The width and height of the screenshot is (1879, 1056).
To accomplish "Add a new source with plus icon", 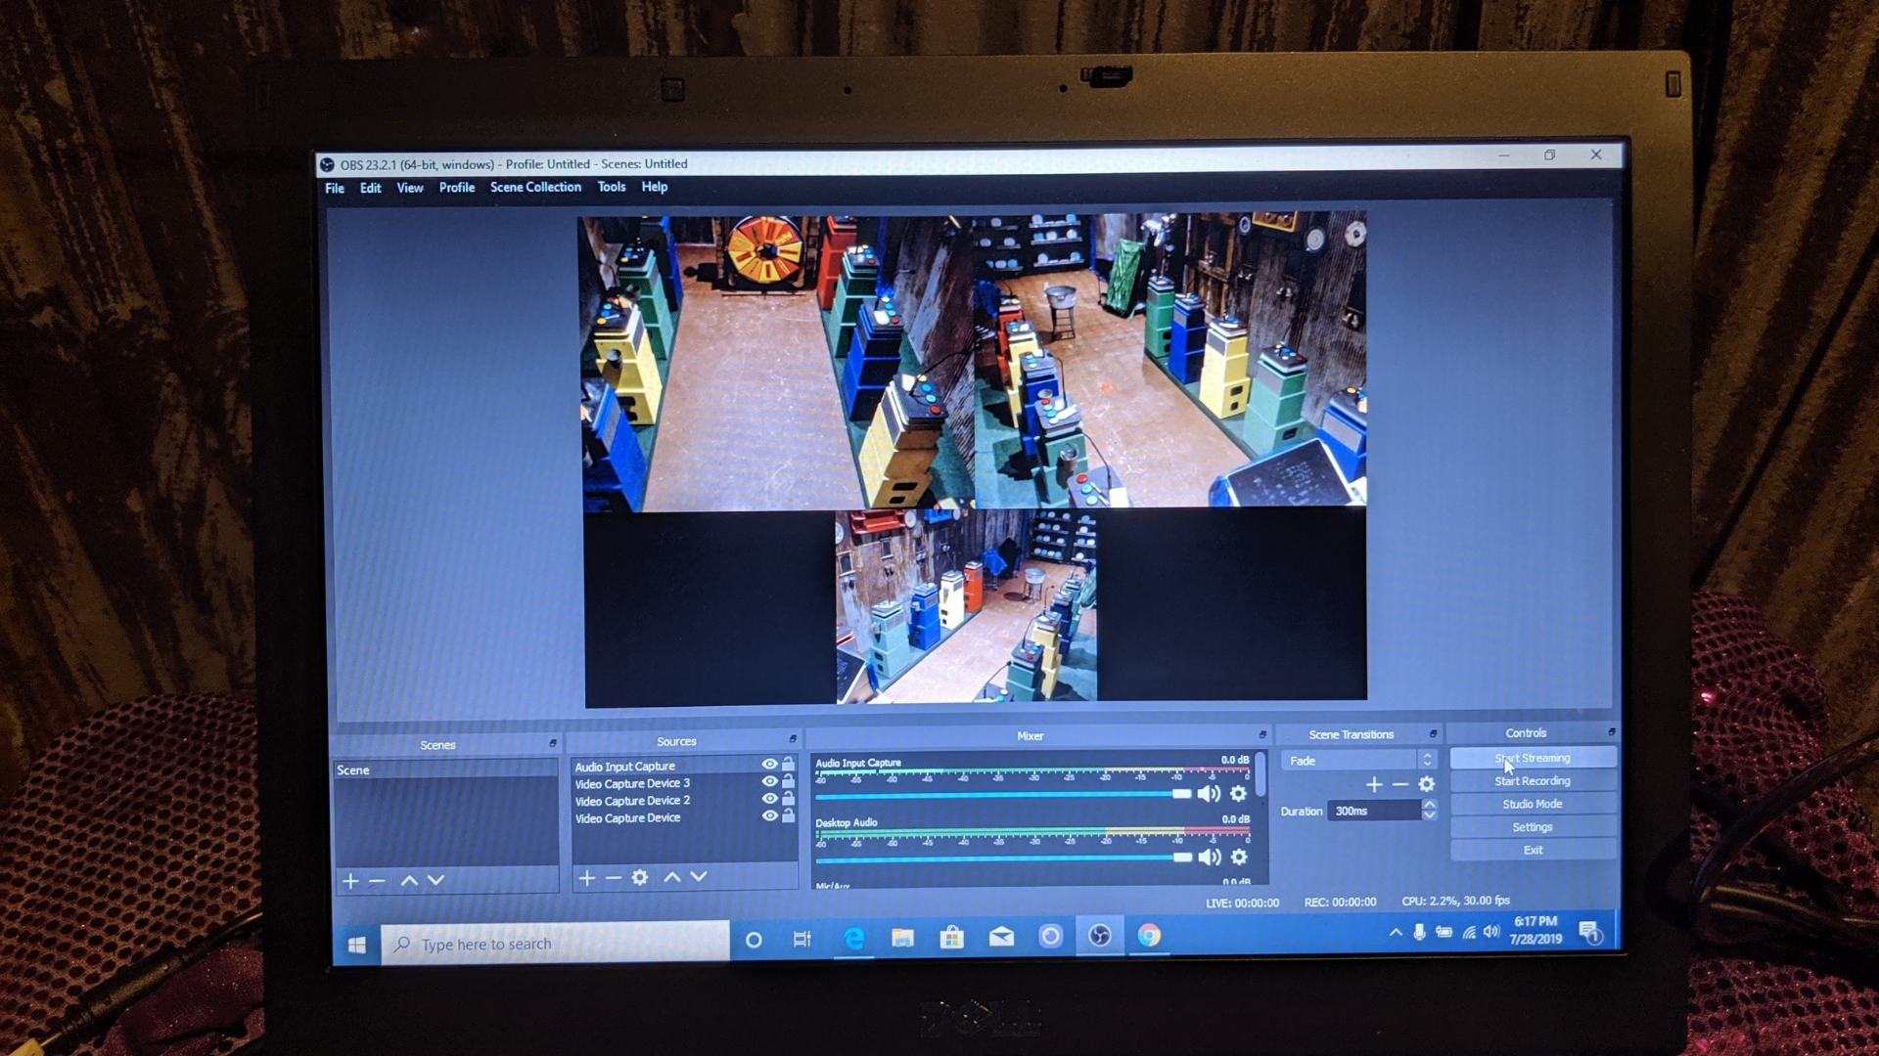I will click(x=586, y=878).
